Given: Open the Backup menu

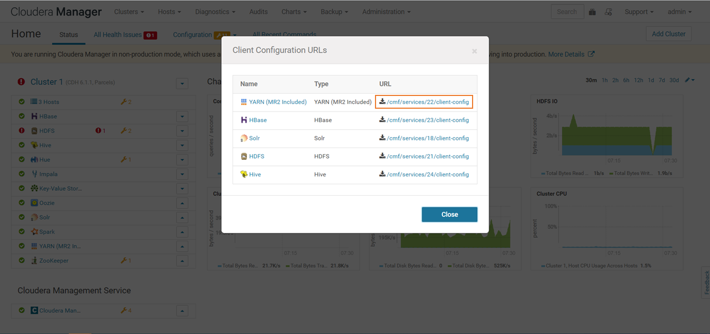Looking at the screenshot, I should click(x=334, y=12).
